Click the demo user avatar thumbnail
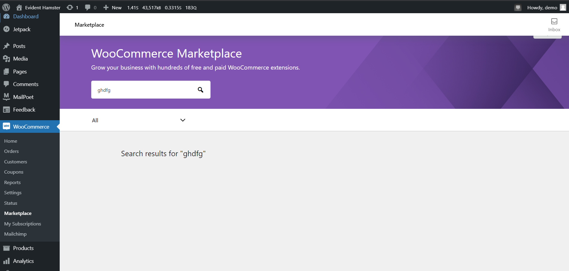This screenshot has width=569, height=271. 562,7
